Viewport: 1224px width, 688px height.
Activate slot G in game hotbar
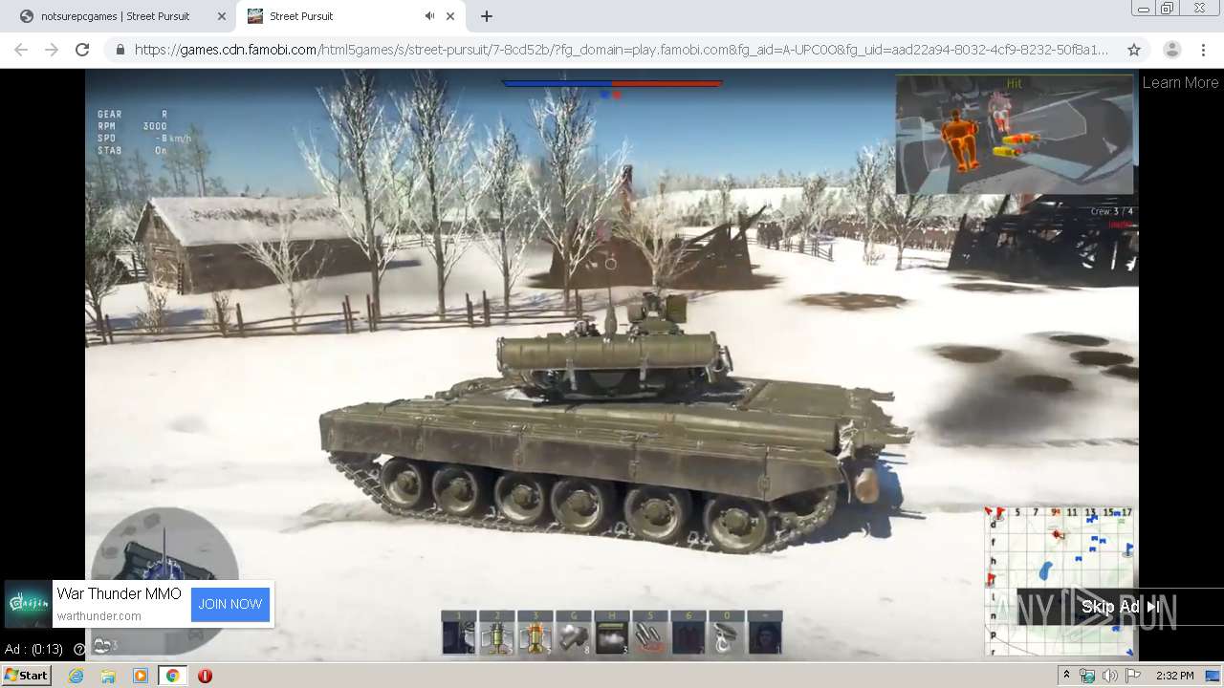(x=574, y=633)
